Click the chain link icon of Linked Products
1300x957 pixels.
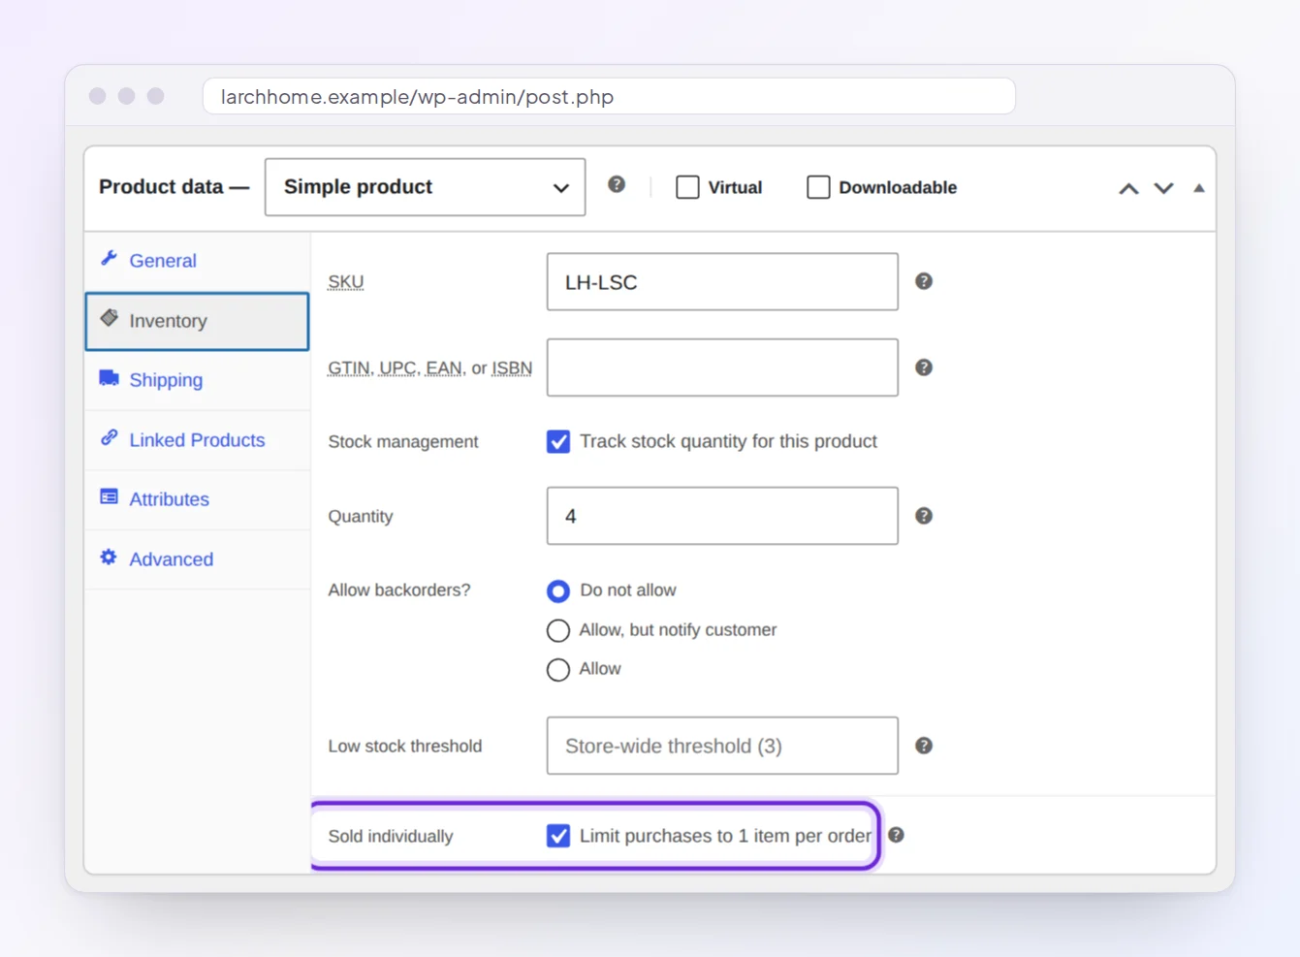(109, 437)
